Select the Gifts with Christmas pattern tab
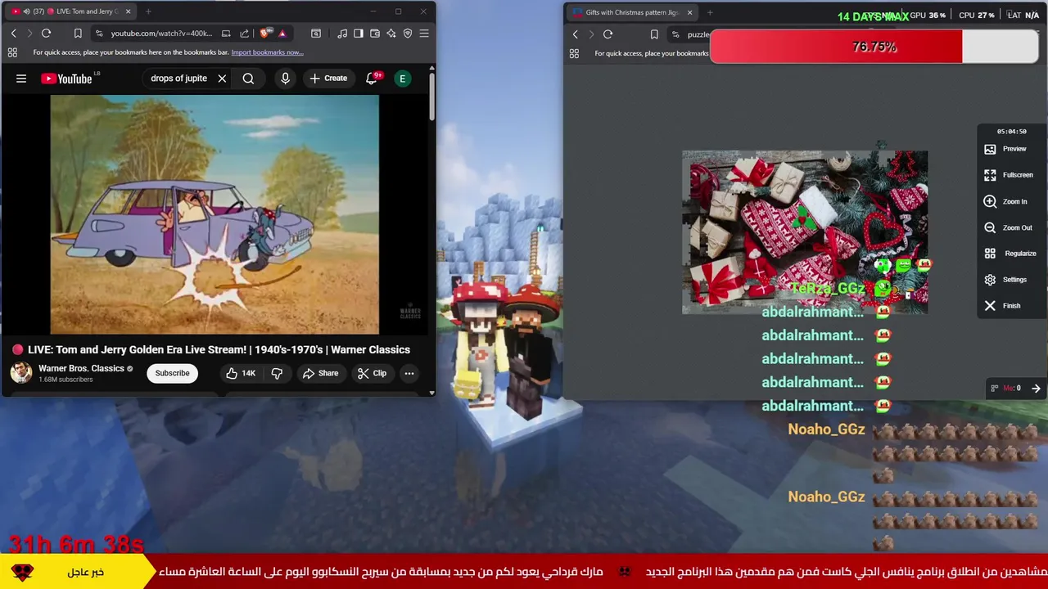The height and width of the screenshot is (589, 1048). [x=632, y=12]
